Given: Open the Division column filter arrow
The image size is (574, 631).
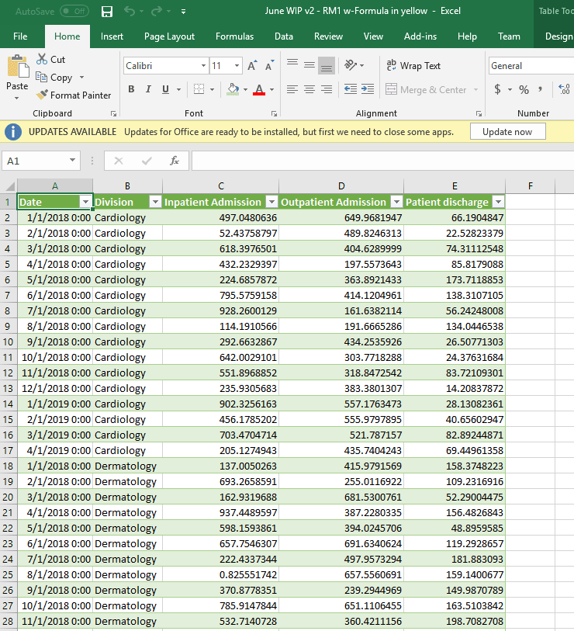Looking at the screenshot, I should (x=155, y=202).
